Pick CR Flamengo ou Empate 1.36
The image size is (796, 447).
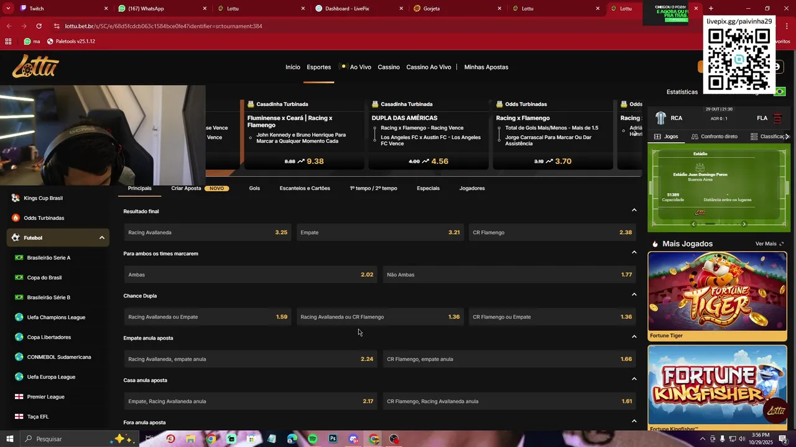(x=552, y=317)
